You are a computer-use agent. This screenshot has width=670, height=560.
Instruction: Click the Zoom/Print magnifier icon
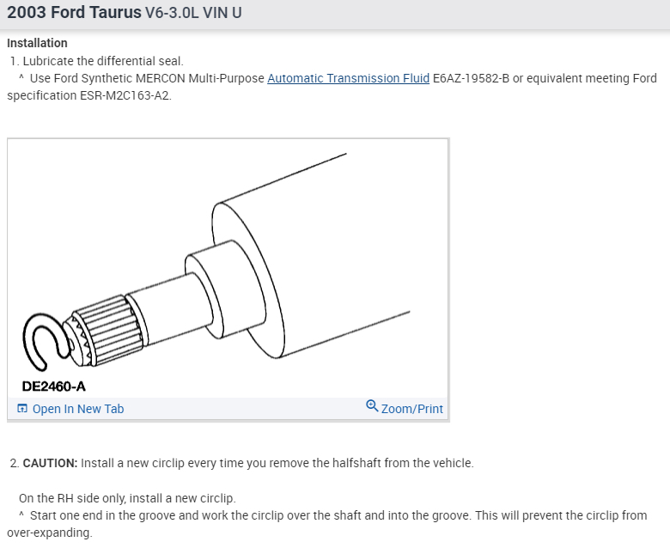point(372,405)
